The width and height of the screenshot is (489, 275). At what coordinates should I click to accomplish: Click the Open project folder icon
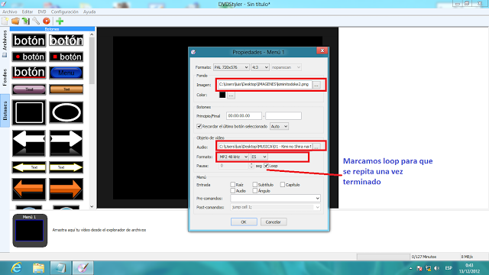15,21
